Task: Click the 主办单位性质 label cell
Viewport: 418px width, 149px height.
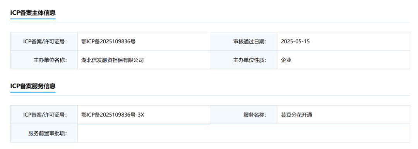Action: pyautogui.click(x=243, y=60)
